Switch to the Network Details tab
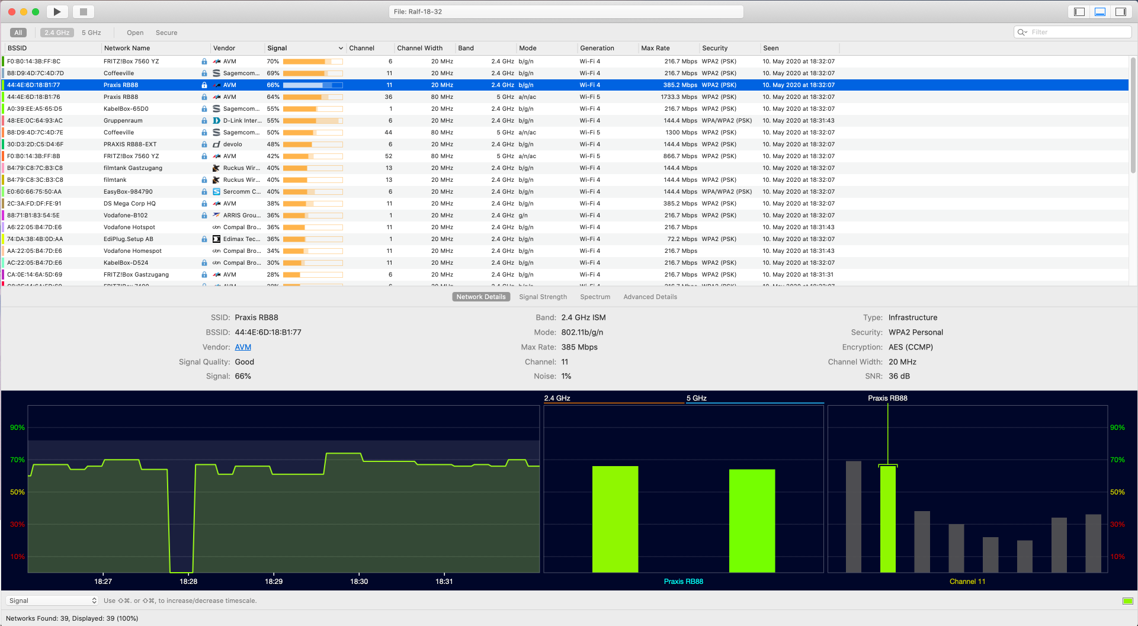The image size is (1138, 626). 481,297
